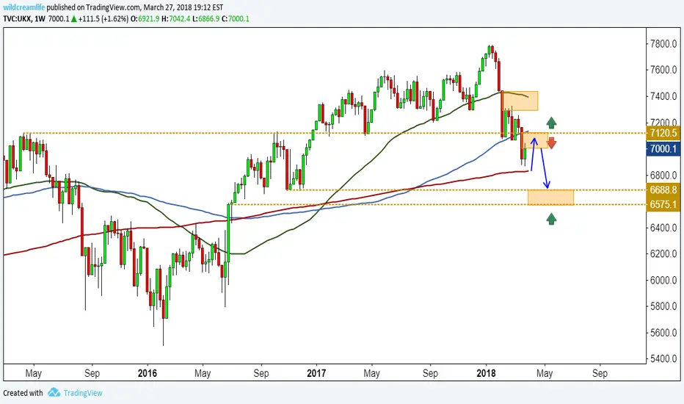Click the TVC:UKX symbol label
This screenshot has width=684, height=404.
point(17,19)
